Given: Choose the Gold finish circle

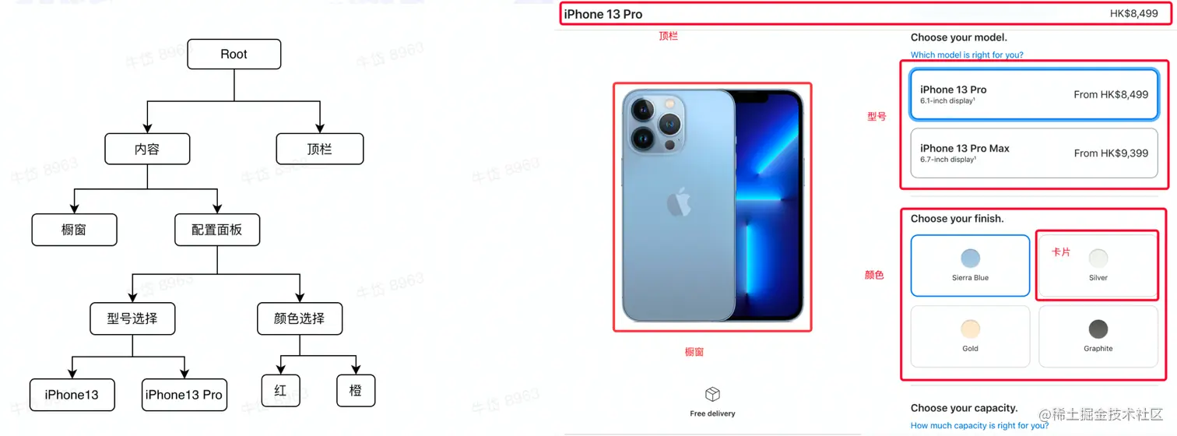Looking at the screenshot, I should (x=970, y=329).
